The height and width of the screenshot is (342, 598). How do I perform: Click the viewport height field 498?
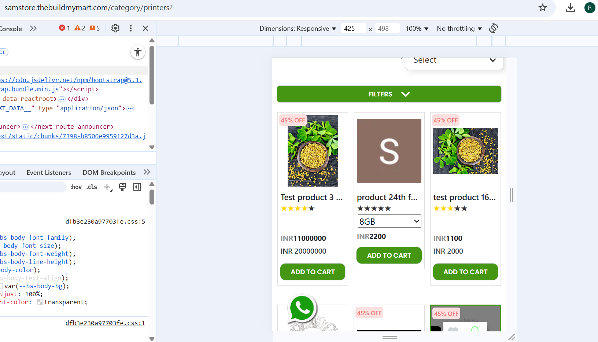coord(387,29)
